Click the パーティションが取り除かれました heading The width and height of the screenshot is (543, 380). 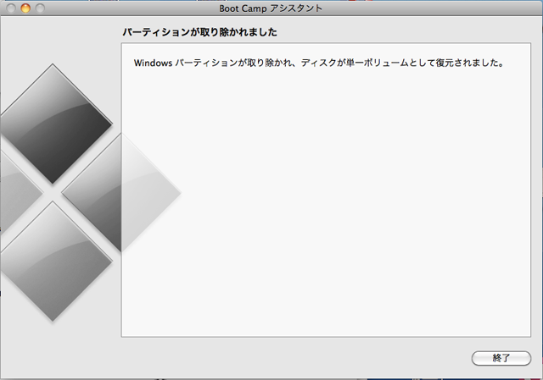point(200,32)
